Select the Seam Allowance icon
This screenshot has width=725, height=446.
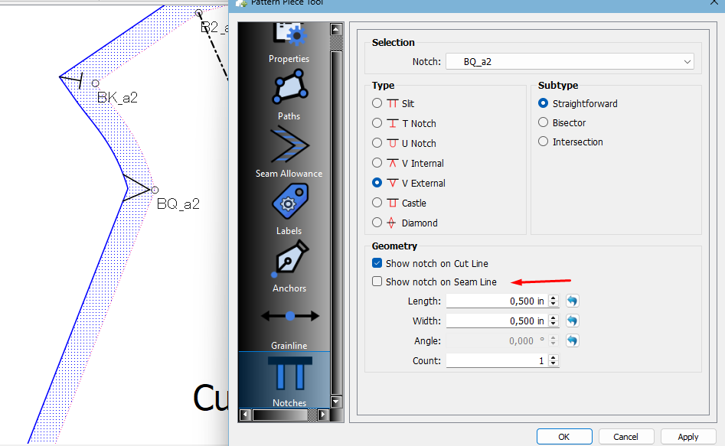coord(289,146)
